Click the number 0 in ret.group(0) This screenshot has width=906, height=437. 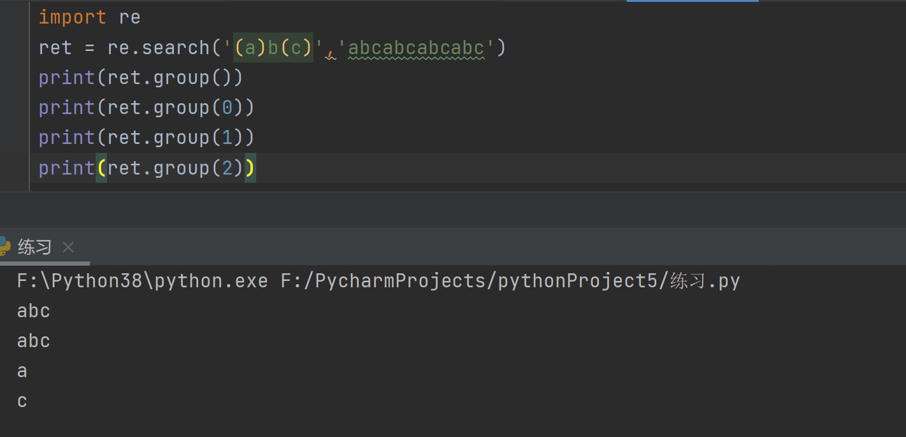pos(227,108)
